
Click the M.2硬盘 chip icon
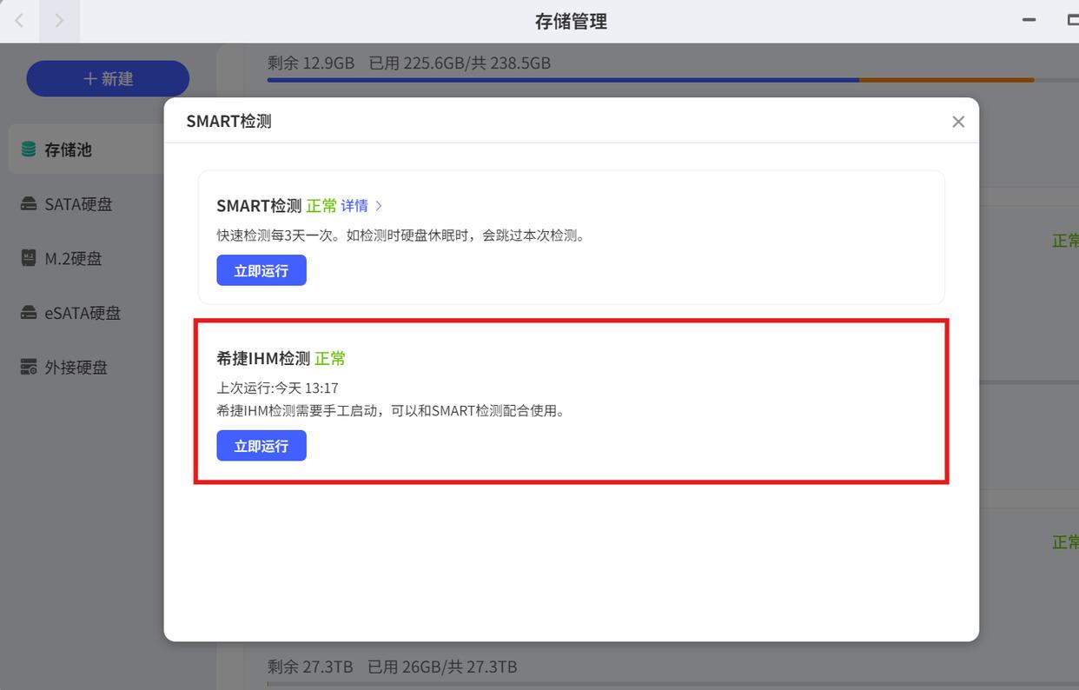29,258
